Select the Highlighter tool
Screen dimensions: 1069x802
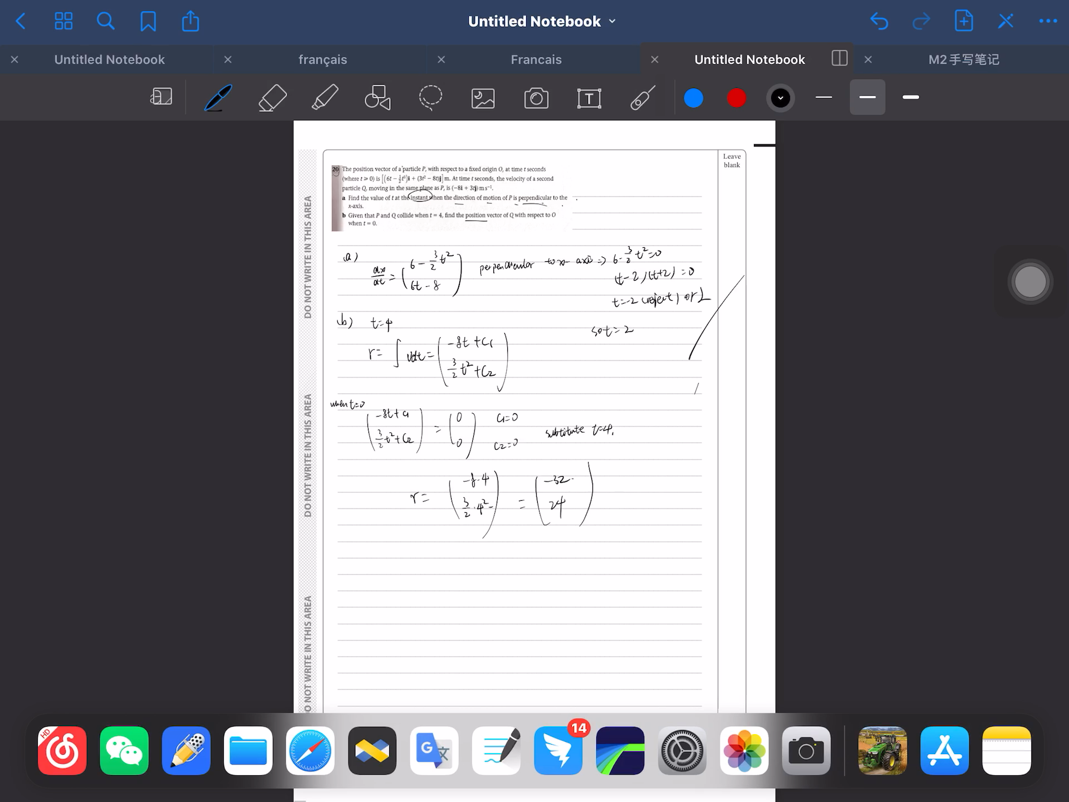[323, 97]
